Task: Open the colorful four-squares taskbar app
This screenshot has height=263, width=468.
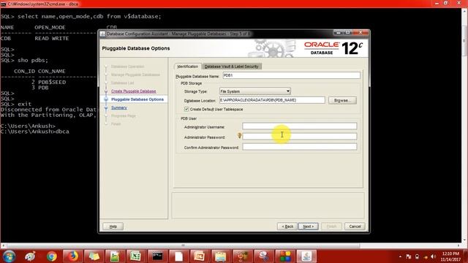Action: [x=284, y=256]
